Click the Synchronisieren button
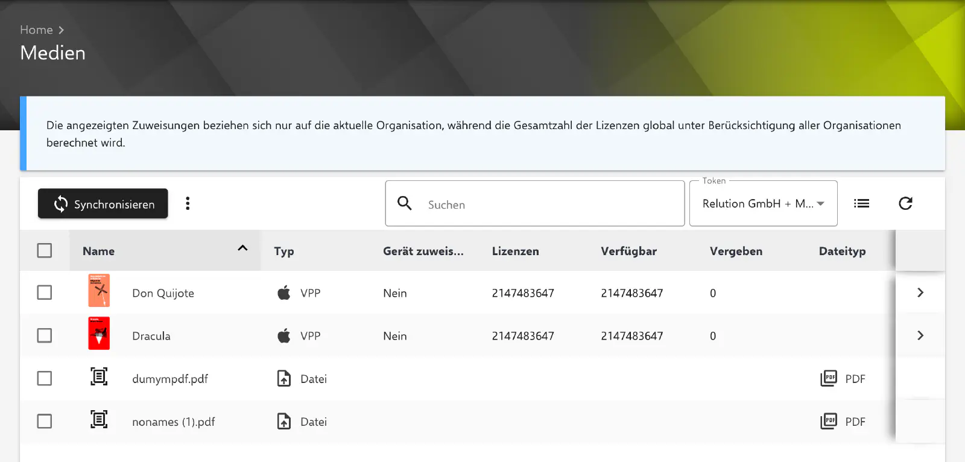This screenshot has width=965, height=462. tap(103, 204)
